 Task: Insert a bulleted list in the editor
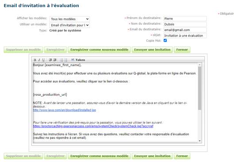pos(66,60)
